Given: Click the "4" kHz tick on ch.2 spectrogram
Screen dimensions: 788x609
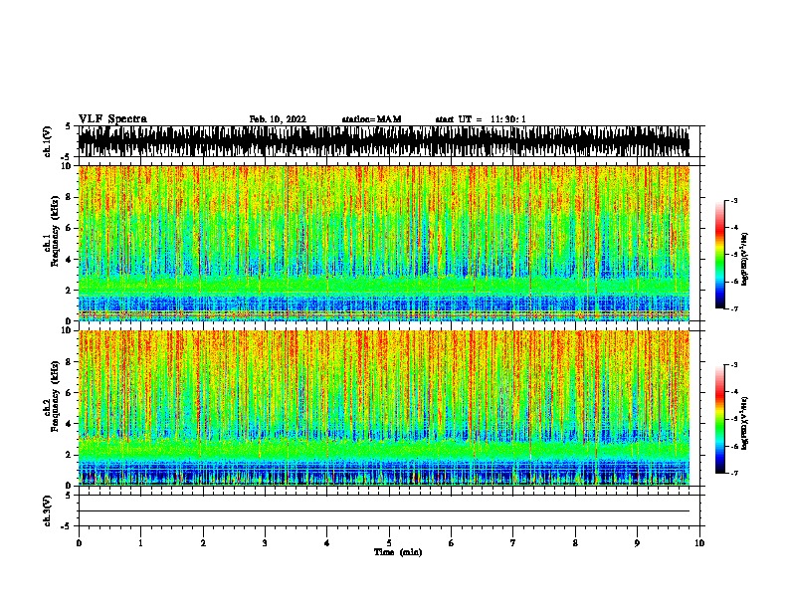Looking at the screenshot, I should (x=70, y=424).
